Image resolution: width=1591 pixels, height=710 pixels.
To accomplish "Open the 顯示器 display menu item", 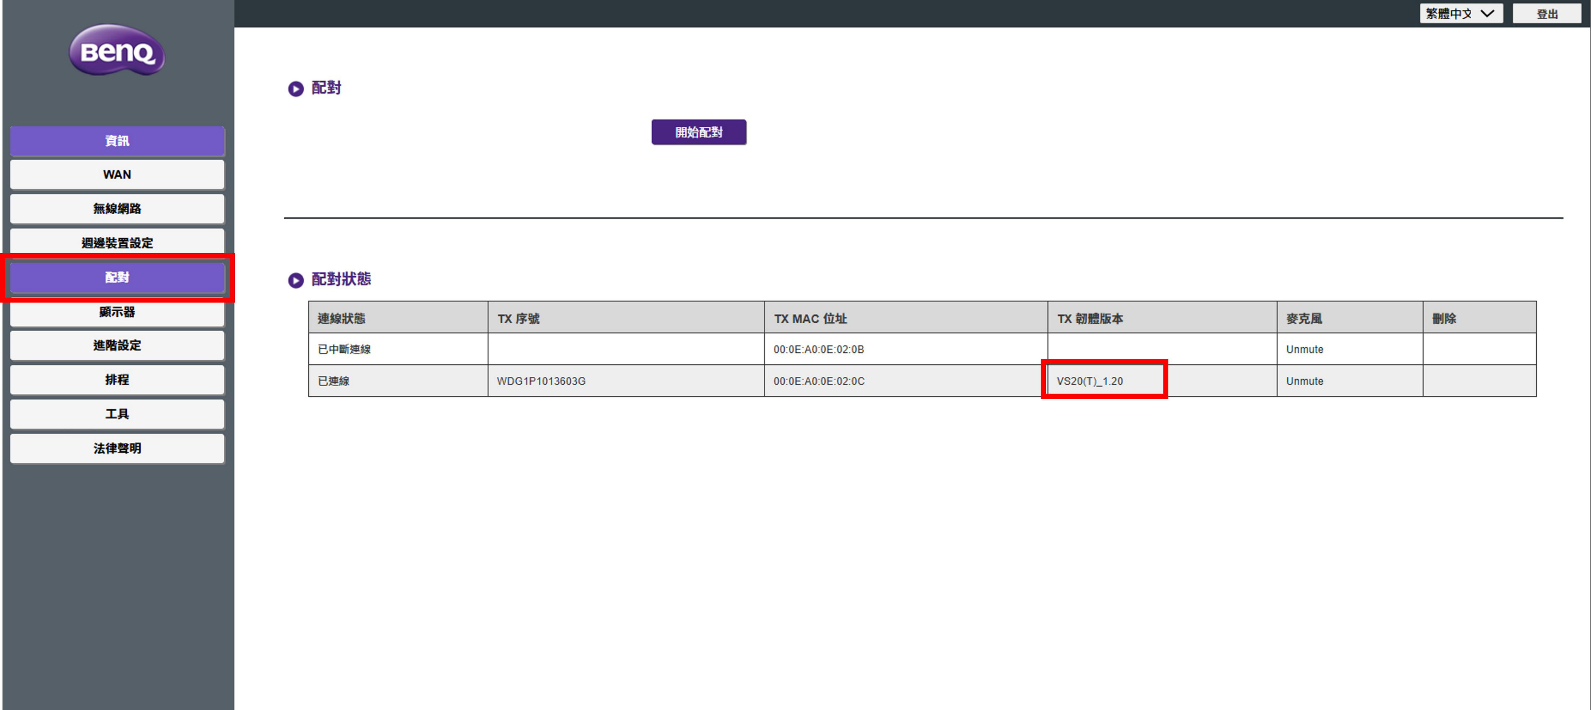I will coord(117,312).
